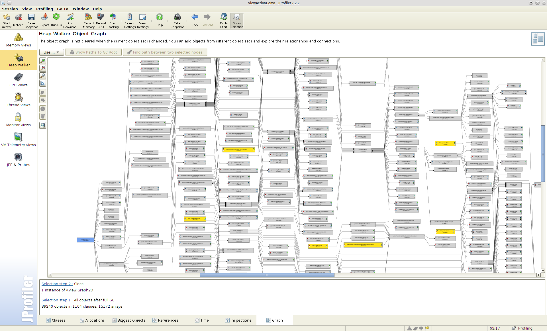
Task: Click the Add Bookmark toolbar icon
Action: 70,20
